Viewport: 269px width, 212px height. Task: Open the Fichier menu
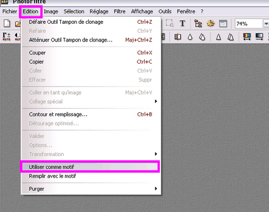click(x=10, y=11)
